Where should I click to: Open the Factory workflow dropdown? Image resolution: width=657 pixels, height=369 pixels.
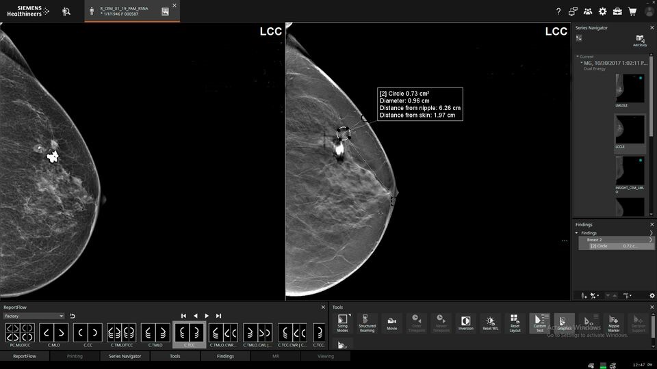coord(34,316)
